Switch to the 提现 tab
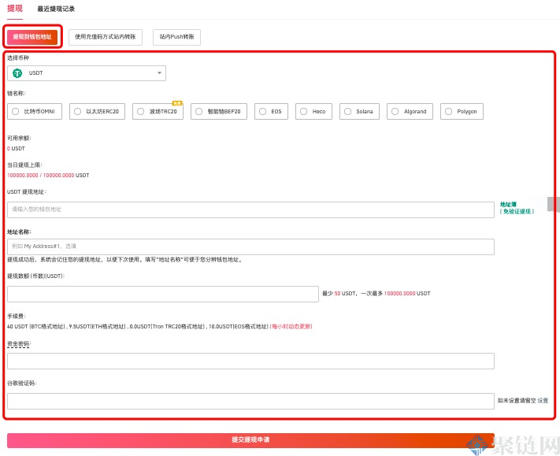This screenshot has width=560, height=456. tap(15, 9)
